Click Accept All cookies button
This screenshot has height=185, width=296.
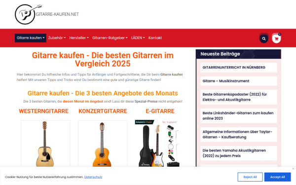[277, 177]
